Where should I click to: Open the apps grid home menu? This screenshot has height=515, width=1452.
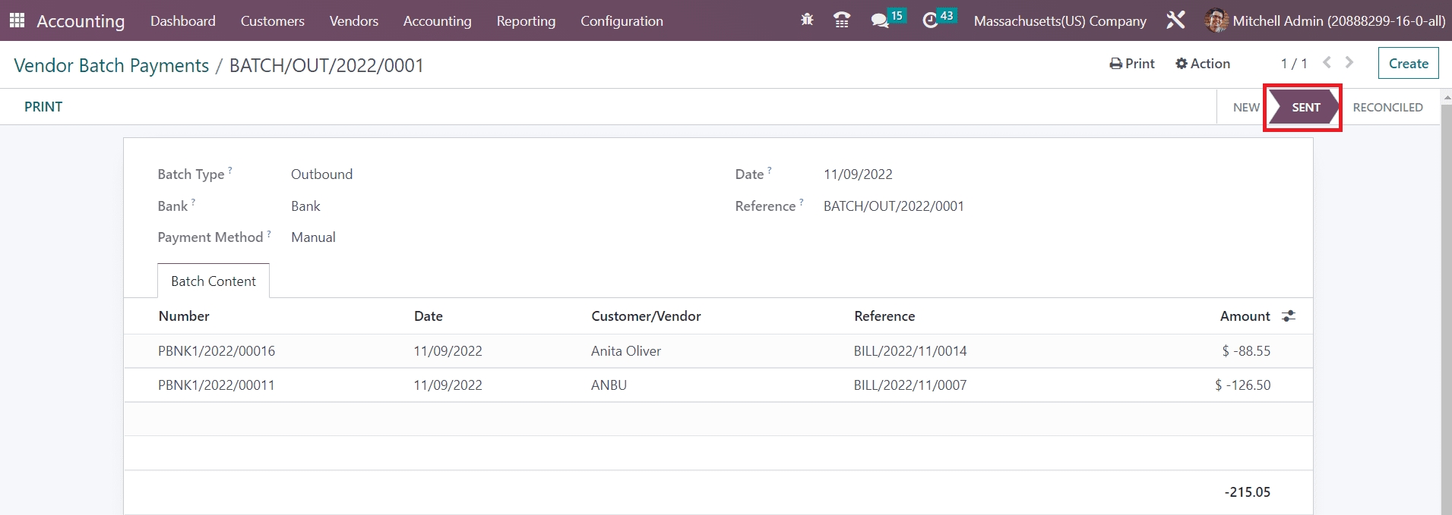pos(17,20)
